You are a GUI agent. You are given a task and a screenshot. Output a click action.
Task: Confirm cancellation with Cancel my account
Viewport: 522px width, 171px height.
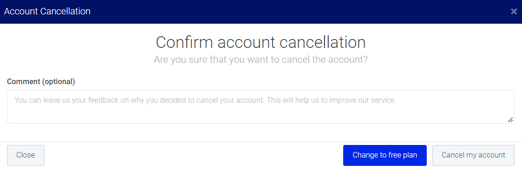click(x=473, y=155)
